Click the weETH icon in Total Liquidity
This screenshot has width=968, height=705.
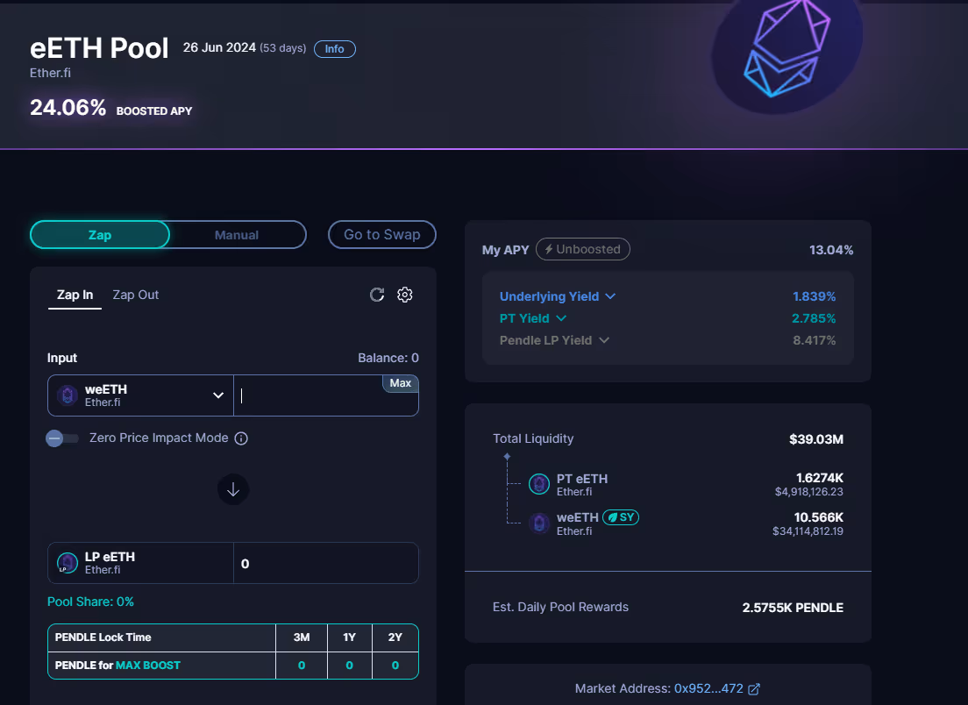539,523
